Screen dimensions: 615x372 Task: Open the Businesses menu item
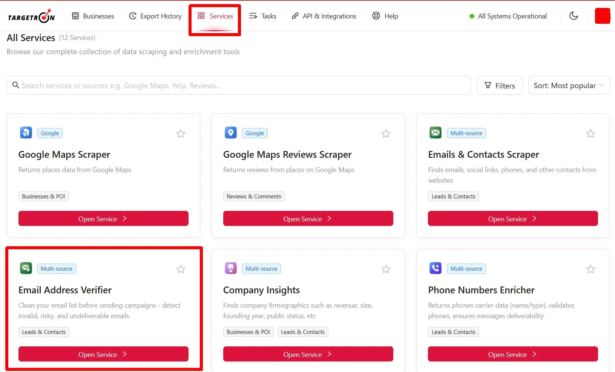pos(93,16)
